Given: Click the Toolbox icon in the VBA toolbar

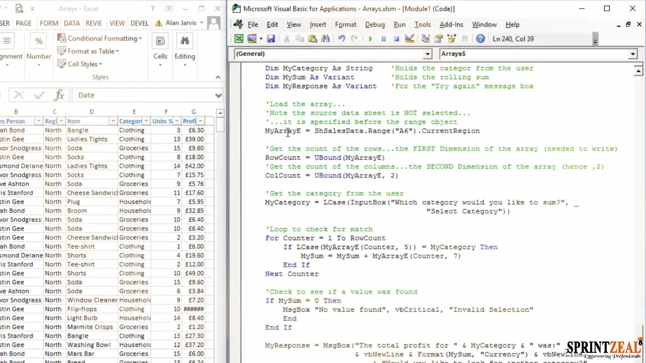Looking at the screenshot, I should (465, 39).
